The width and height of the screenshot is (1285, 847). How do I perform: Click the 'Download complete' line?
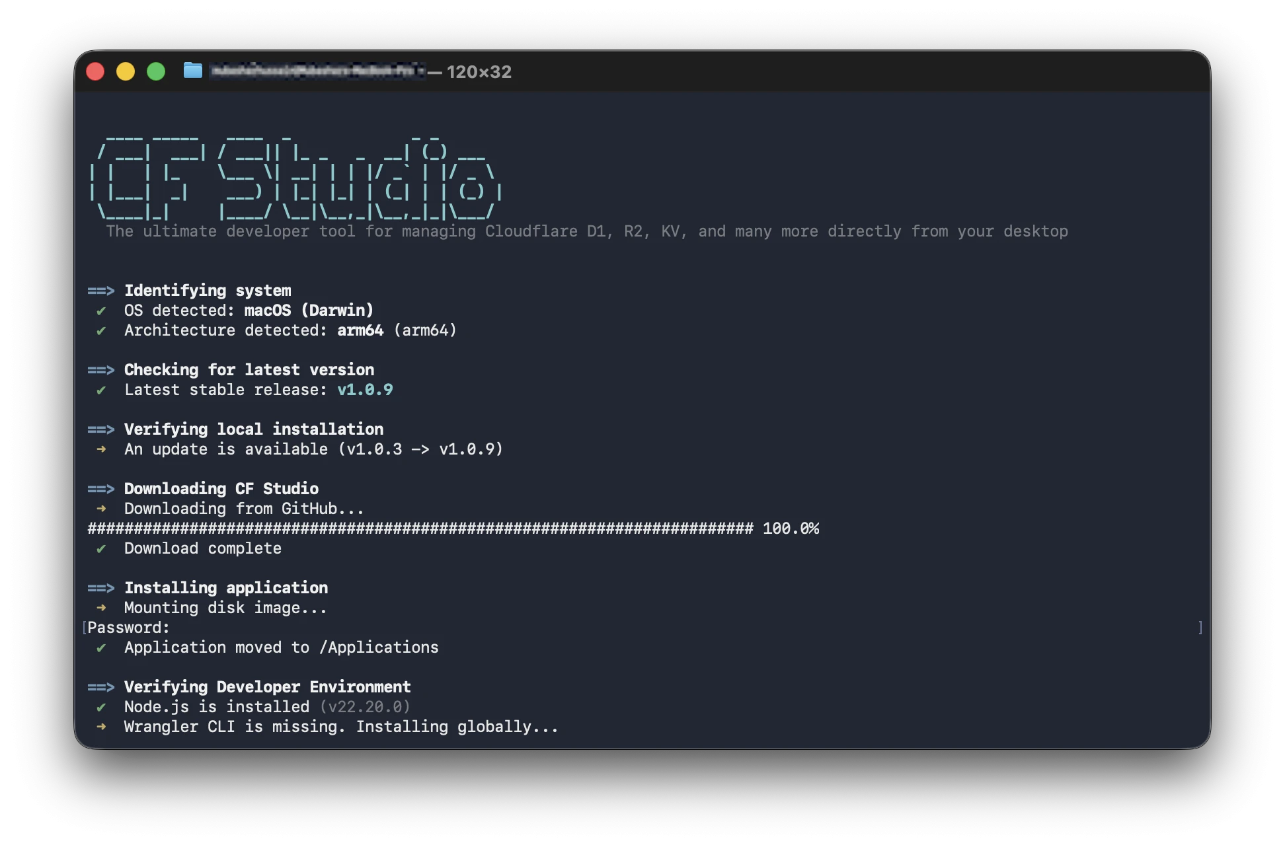203,548
